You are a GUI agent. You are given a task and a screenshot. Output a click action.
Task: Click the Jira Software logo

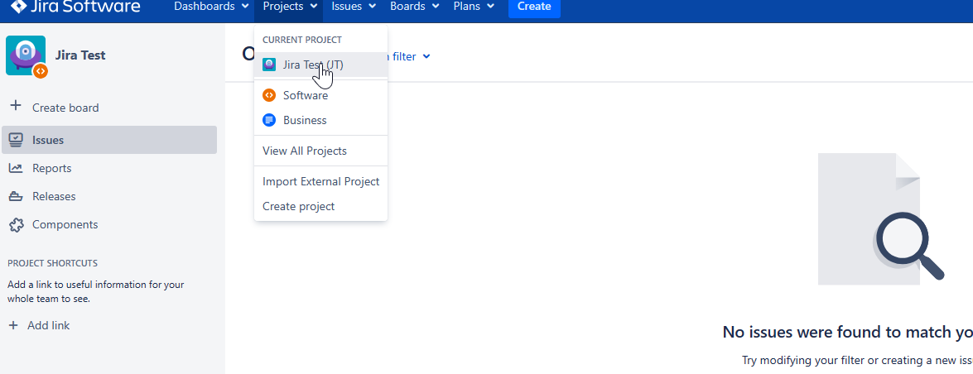click(x=75, y=6)
